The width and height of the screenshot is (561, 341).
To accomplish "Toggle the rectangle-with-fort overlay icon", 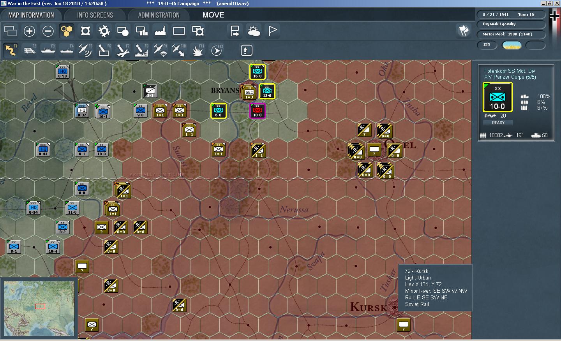I will pos(198,31).
